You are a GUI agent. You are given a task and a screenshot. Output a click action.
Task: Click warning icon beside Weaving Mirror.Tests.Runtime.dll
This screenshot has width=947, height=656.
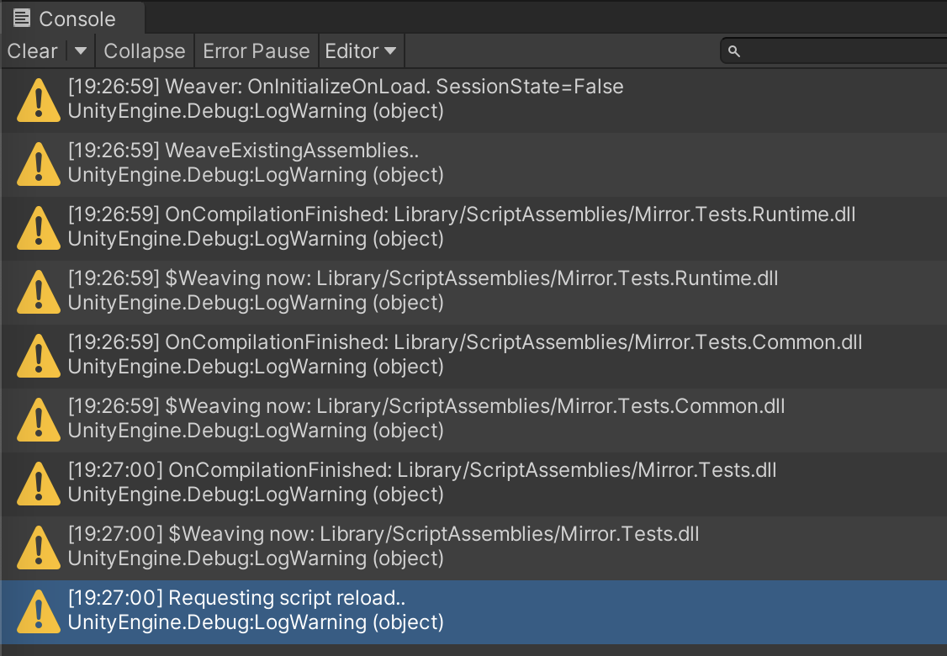pos(37,290)
